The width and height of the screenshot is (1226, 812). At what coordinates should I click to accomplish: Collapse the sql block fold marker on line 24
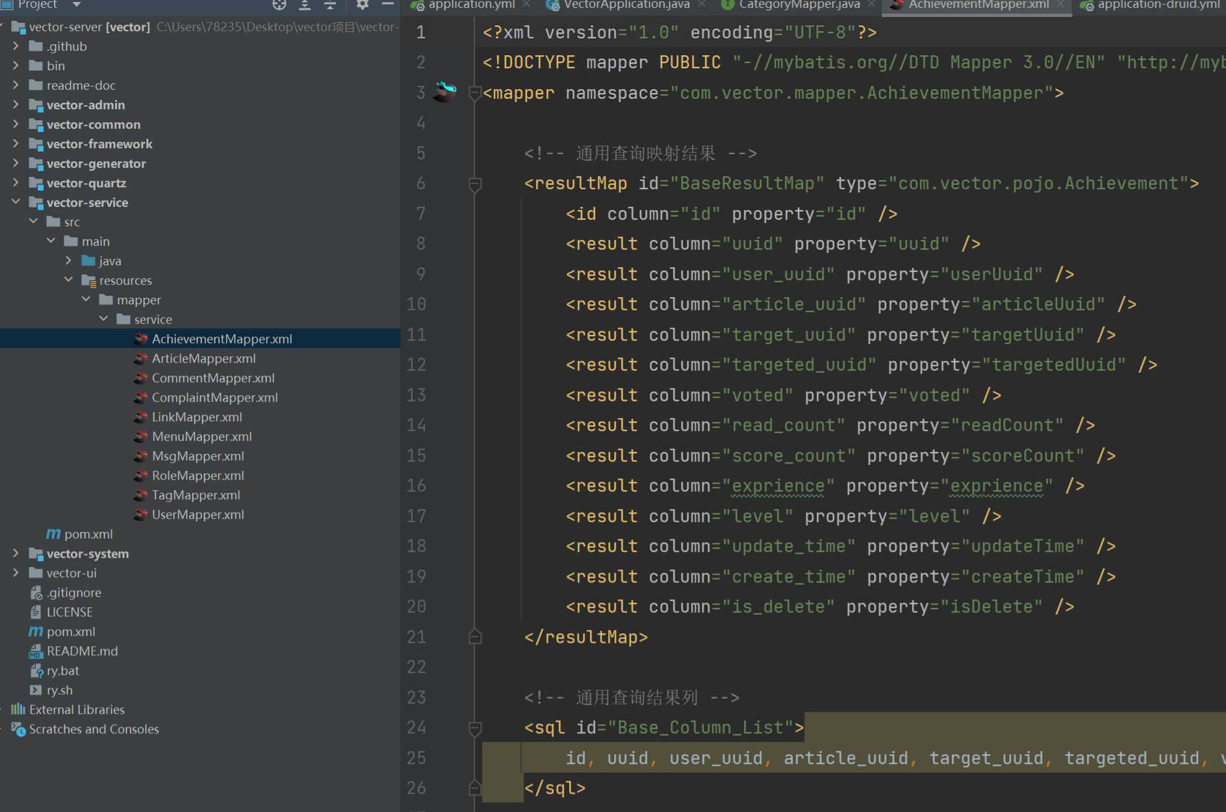(x=475, y=728)
